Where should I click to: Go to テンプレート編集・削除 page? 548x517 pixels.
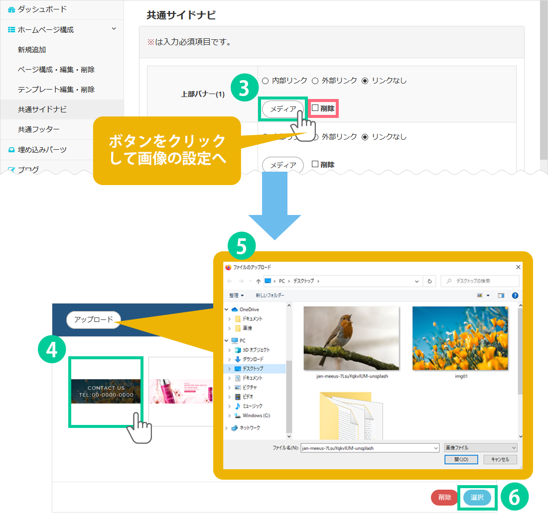pos(56,90)
